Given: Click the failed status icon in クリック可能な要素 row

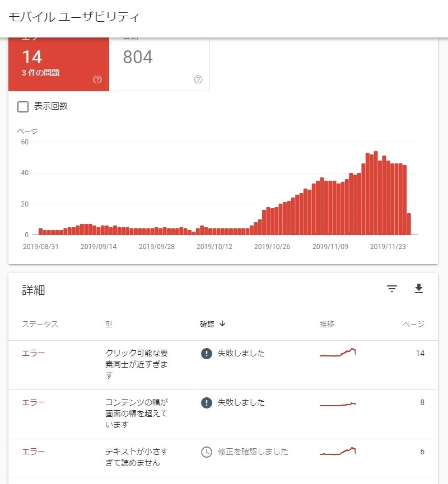Looking at the screenshot, I should point(207,353).
